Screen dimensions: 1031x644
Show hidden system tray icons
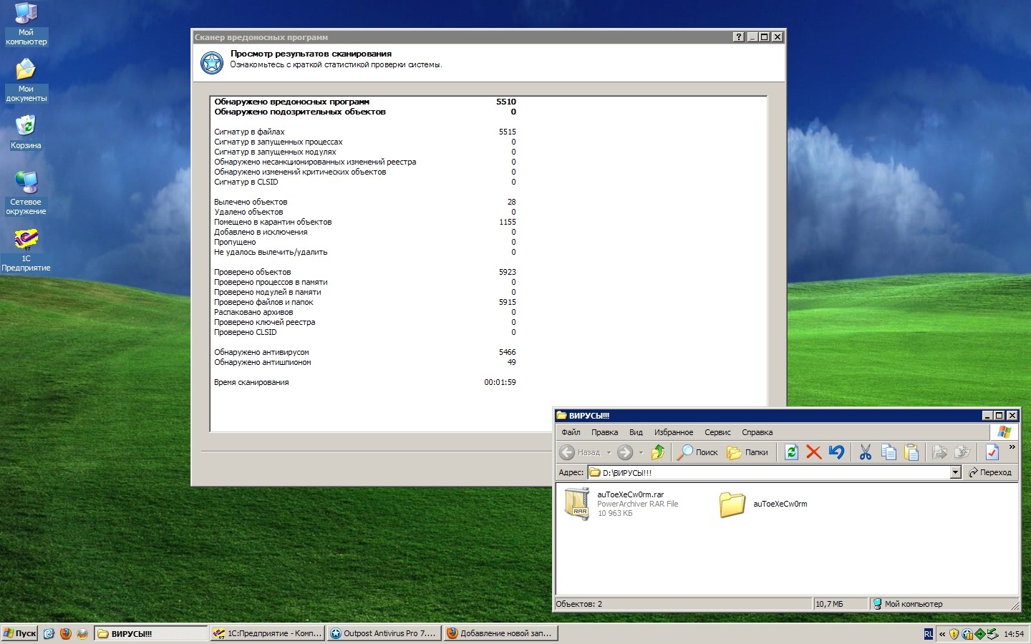click(x=942, y=634)
